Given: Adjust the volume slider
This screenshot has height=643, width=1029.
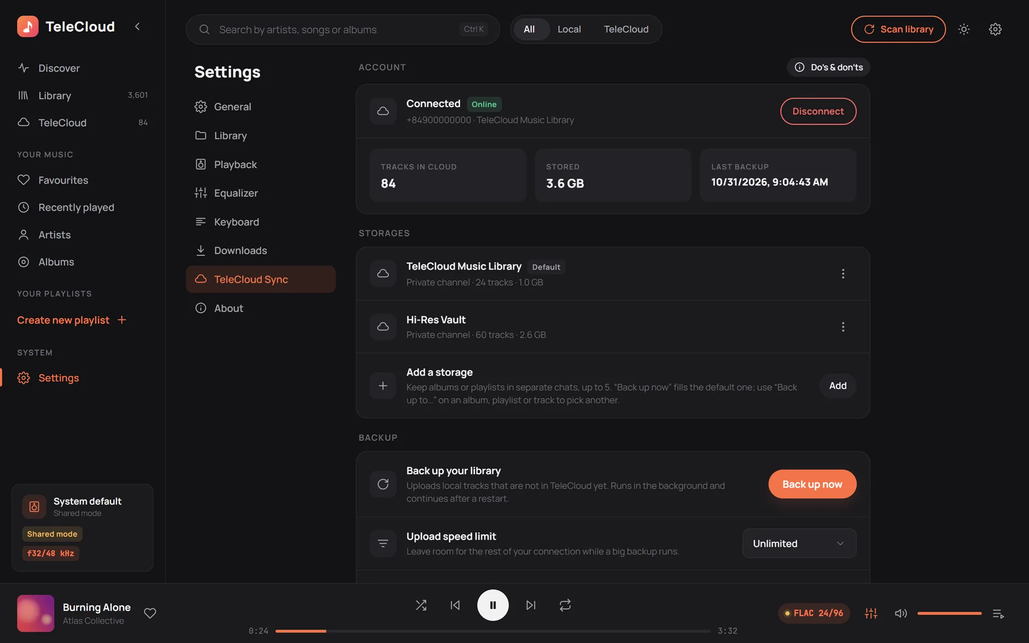Looking at the screenshot, I should pyautogui.click(x=949, y=614).
